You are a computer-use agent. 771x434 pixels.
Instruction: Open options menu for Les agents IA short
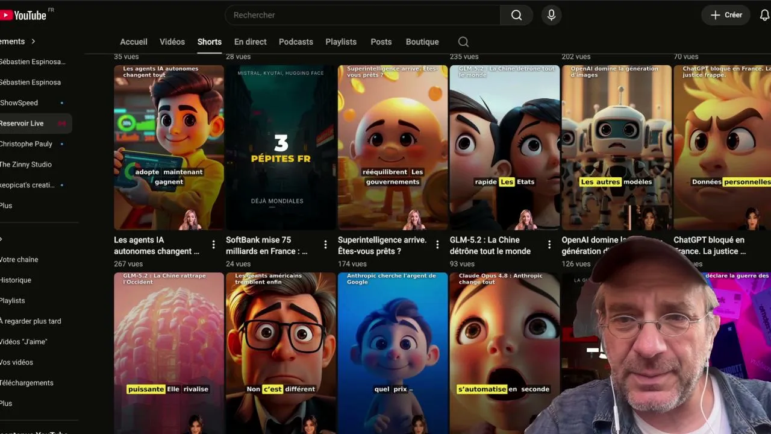click(x=213, y=245)
